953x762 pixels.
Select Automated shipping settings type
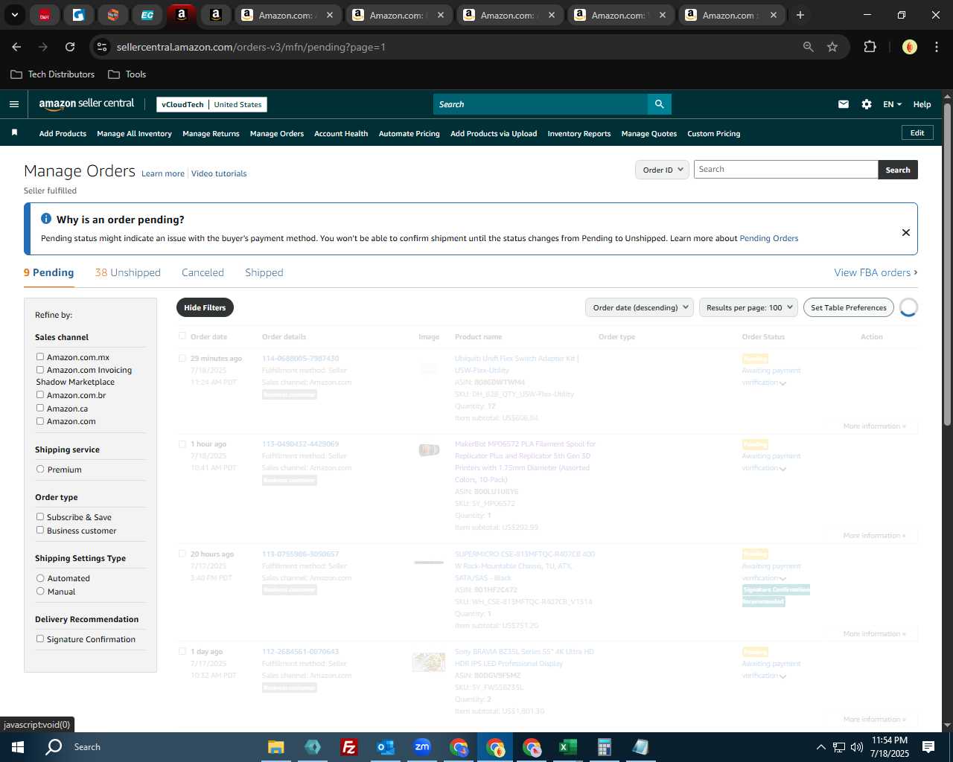pos(40,578)
